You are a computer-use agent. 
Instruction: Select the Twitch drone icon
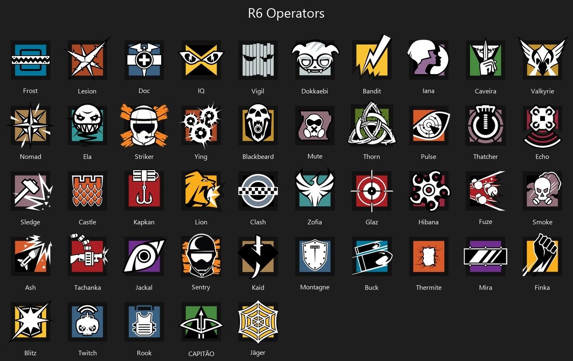(87, 322)
